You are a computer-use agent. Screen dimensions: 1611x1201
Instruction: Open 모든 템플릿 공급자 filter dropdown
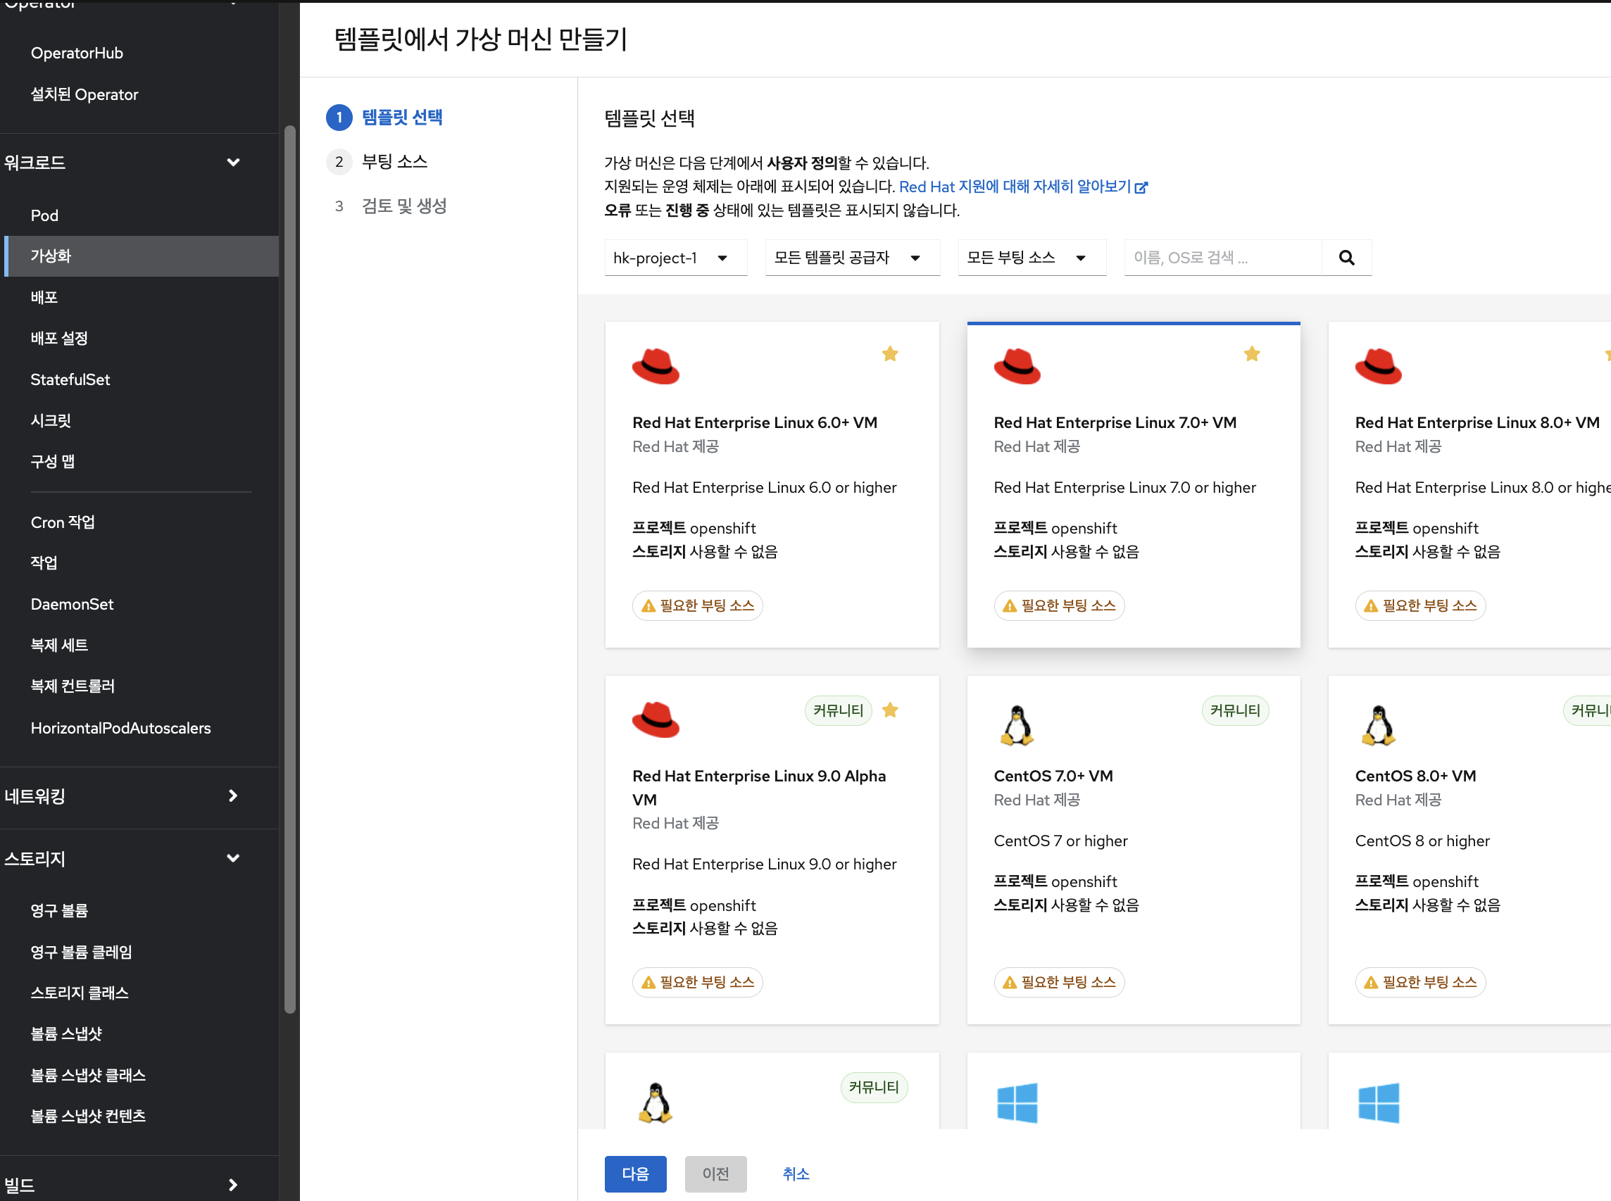[852, 258]
